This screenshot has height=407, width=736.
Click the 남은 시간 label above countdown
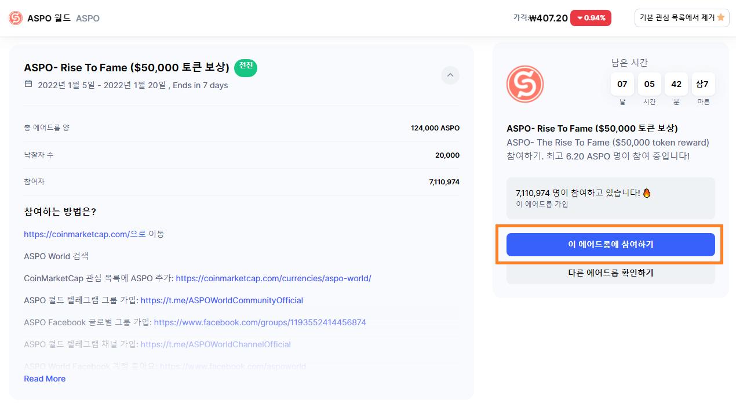(629, 63)
